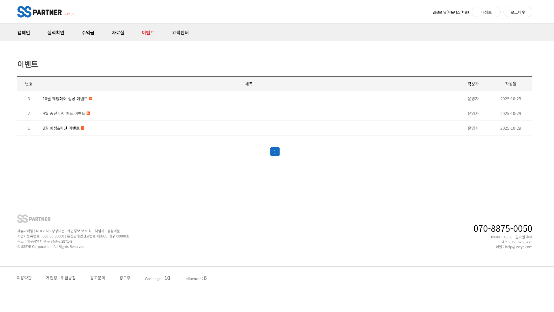Click the new badge beside 8월 회생&파산 이벤트

point(83,128)
